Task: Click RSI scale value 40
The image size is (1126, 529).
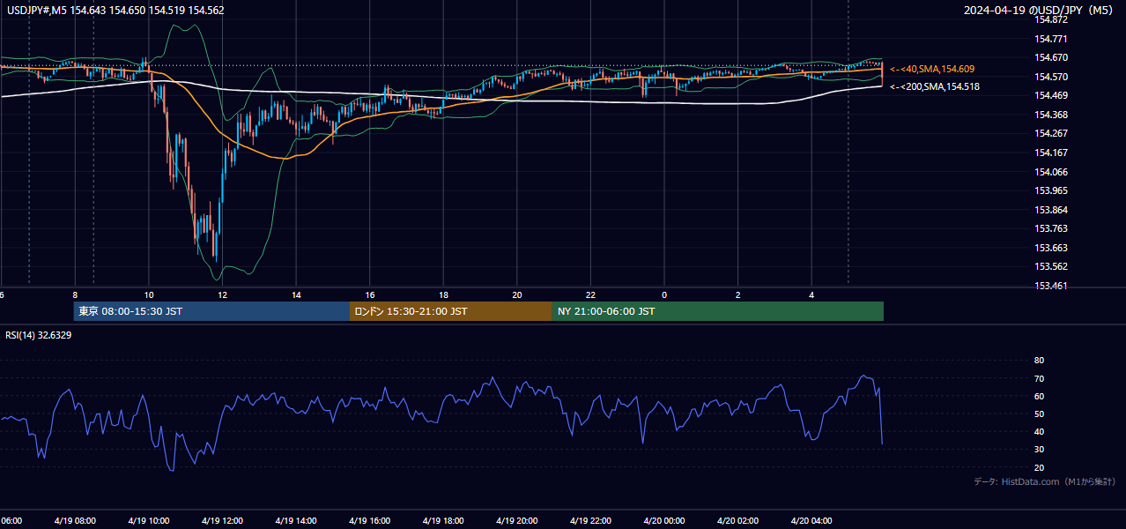Action: click(1039, 431)
